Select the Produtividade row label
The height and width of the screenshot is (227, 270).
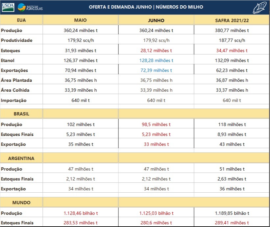coord(16,40)
